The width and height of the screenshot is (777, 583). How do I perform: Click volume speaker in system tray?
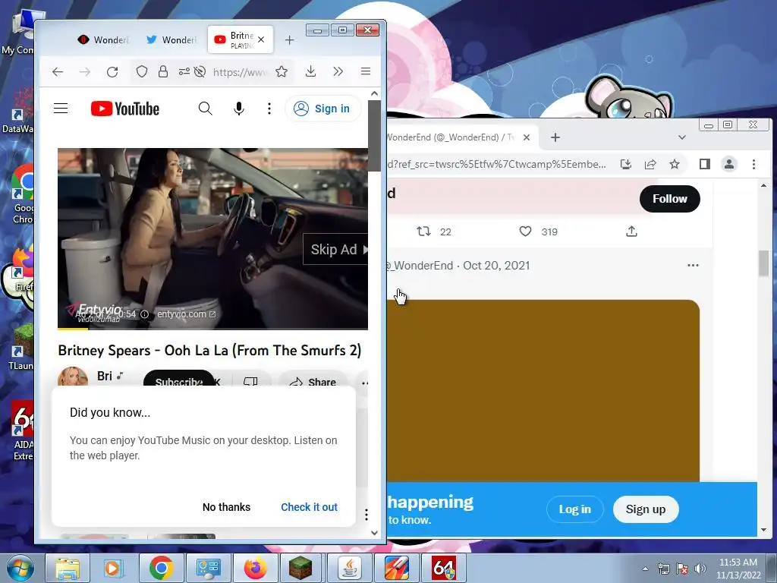pos(700,569)
